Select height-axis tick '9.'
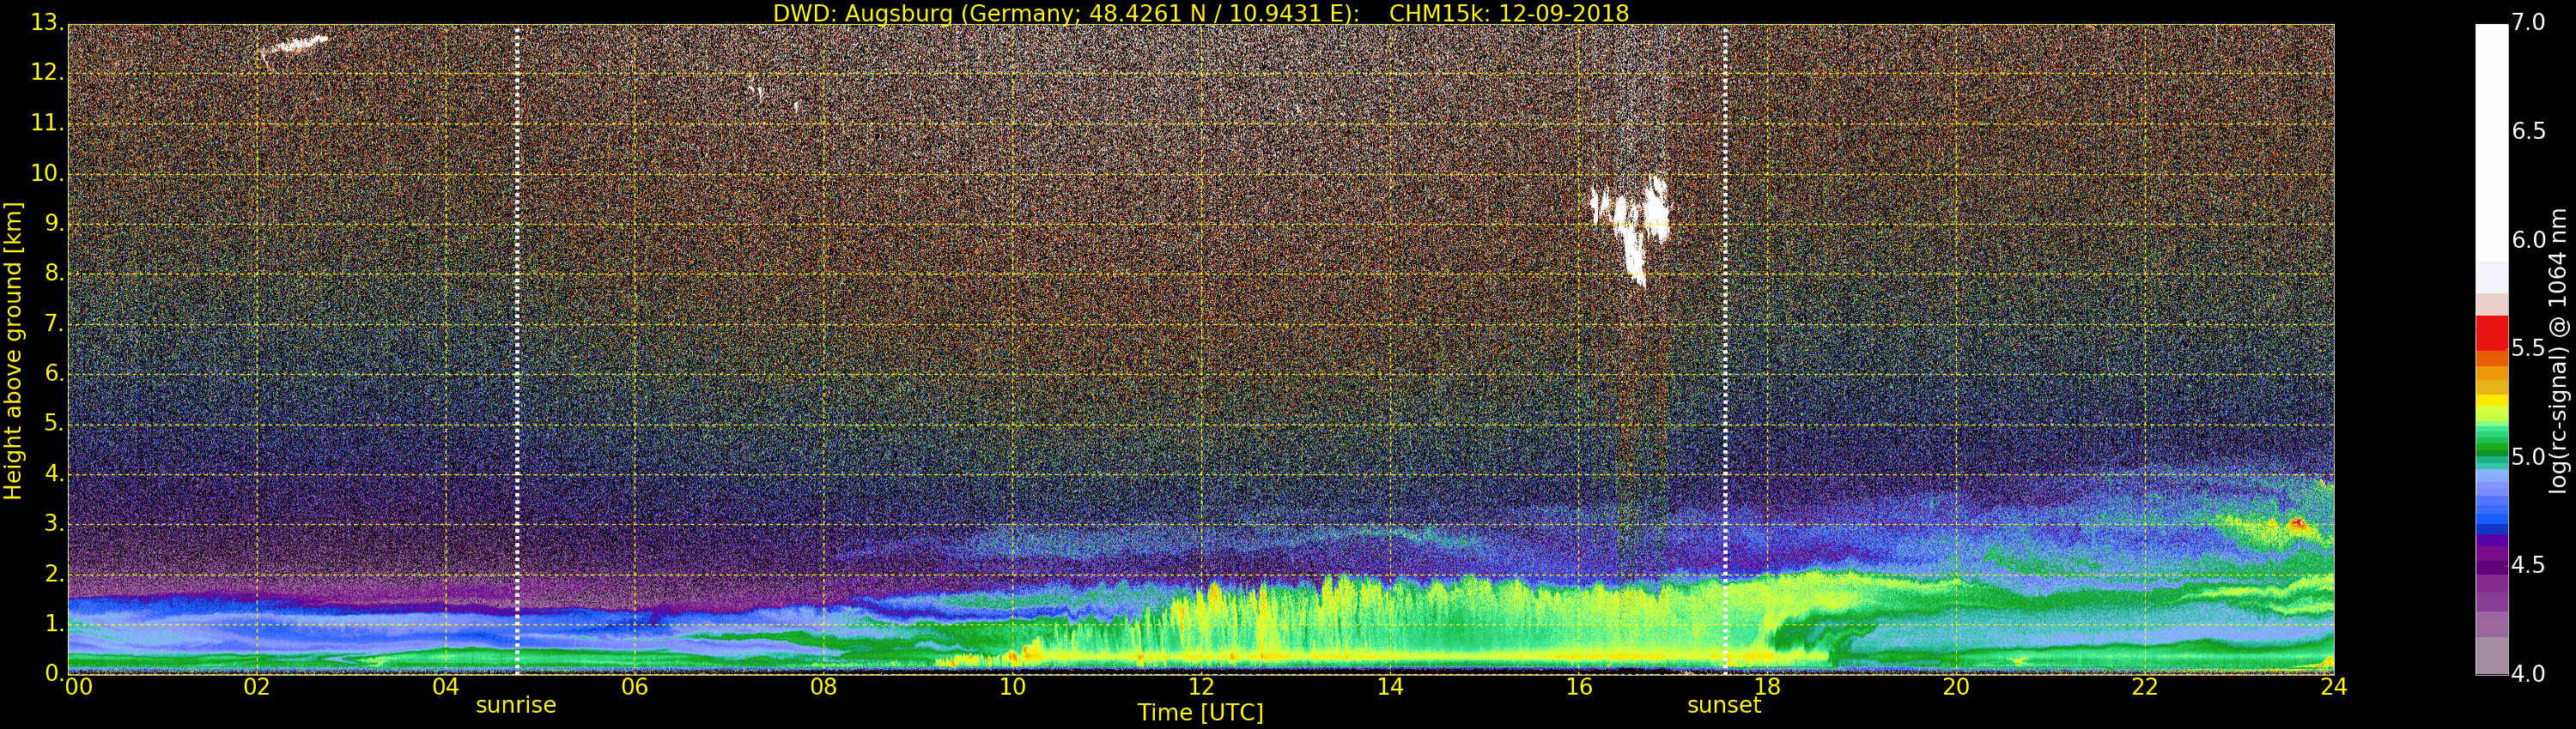This screenshot has height=729, width=2576. pyautogui.click(x=54, y=224)
